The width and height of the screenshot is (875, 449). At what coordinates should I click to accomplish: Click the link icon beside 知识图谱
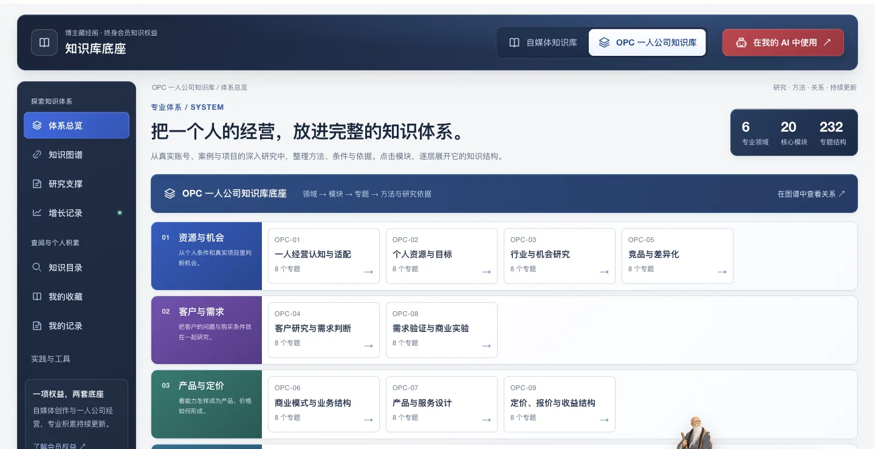pos(37,155)
